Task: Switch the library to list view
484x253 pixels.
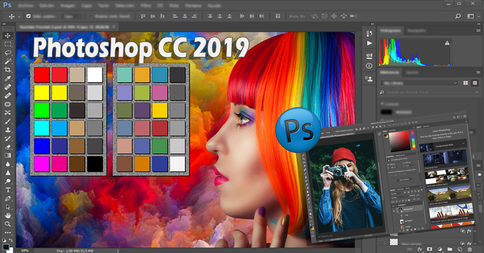Action: coord(475,83)
